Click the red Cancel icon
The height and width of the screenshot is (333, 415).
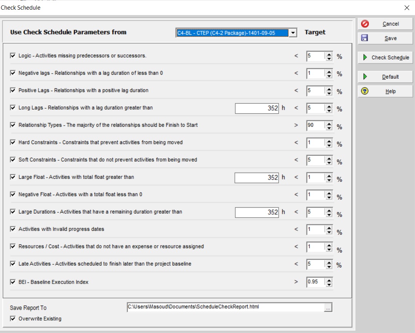click(x=365, y=24)
